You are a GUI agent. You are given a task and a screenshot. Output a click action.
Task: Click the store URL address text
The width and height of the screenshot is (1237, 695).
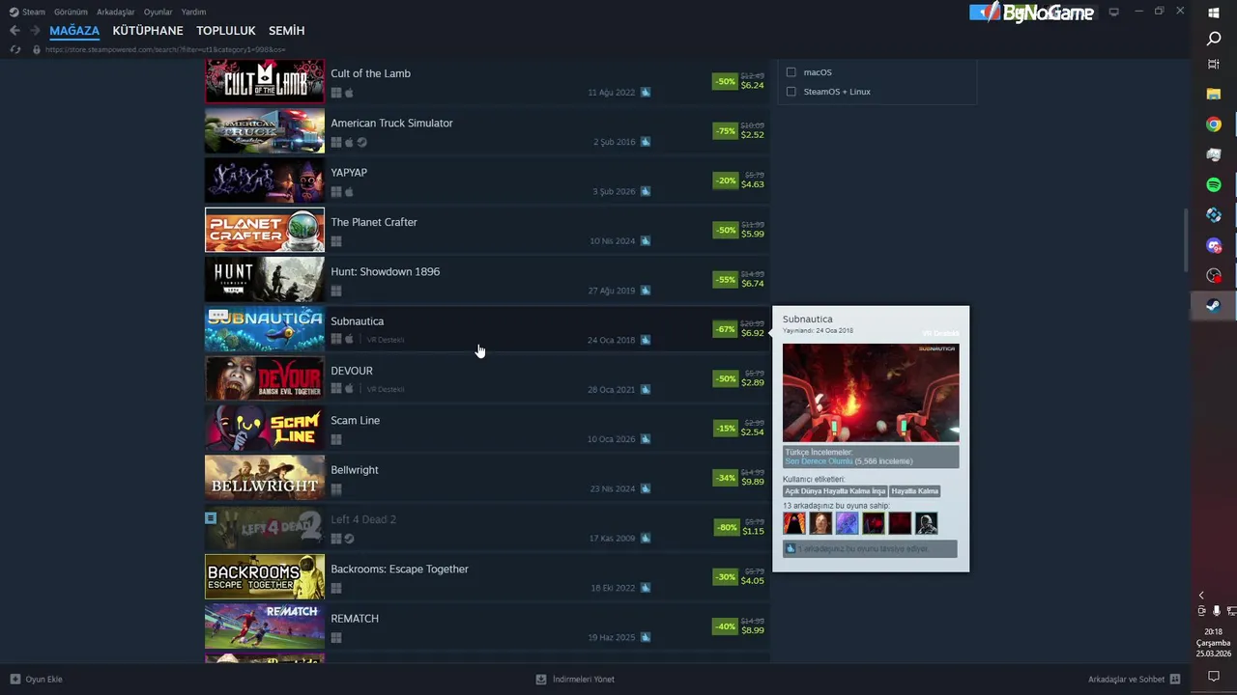pos(165,49)
